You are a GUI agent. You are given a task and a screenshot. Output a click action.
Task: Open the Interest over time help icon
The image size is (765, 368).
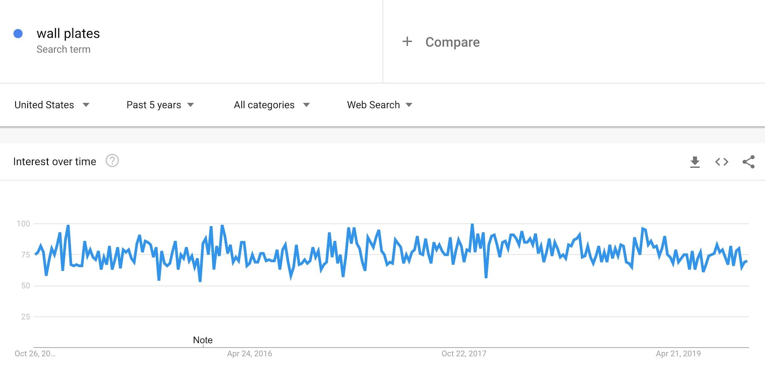[112, 161]
